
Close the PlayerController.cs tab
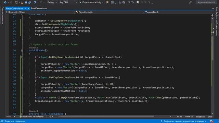[28, 9]
